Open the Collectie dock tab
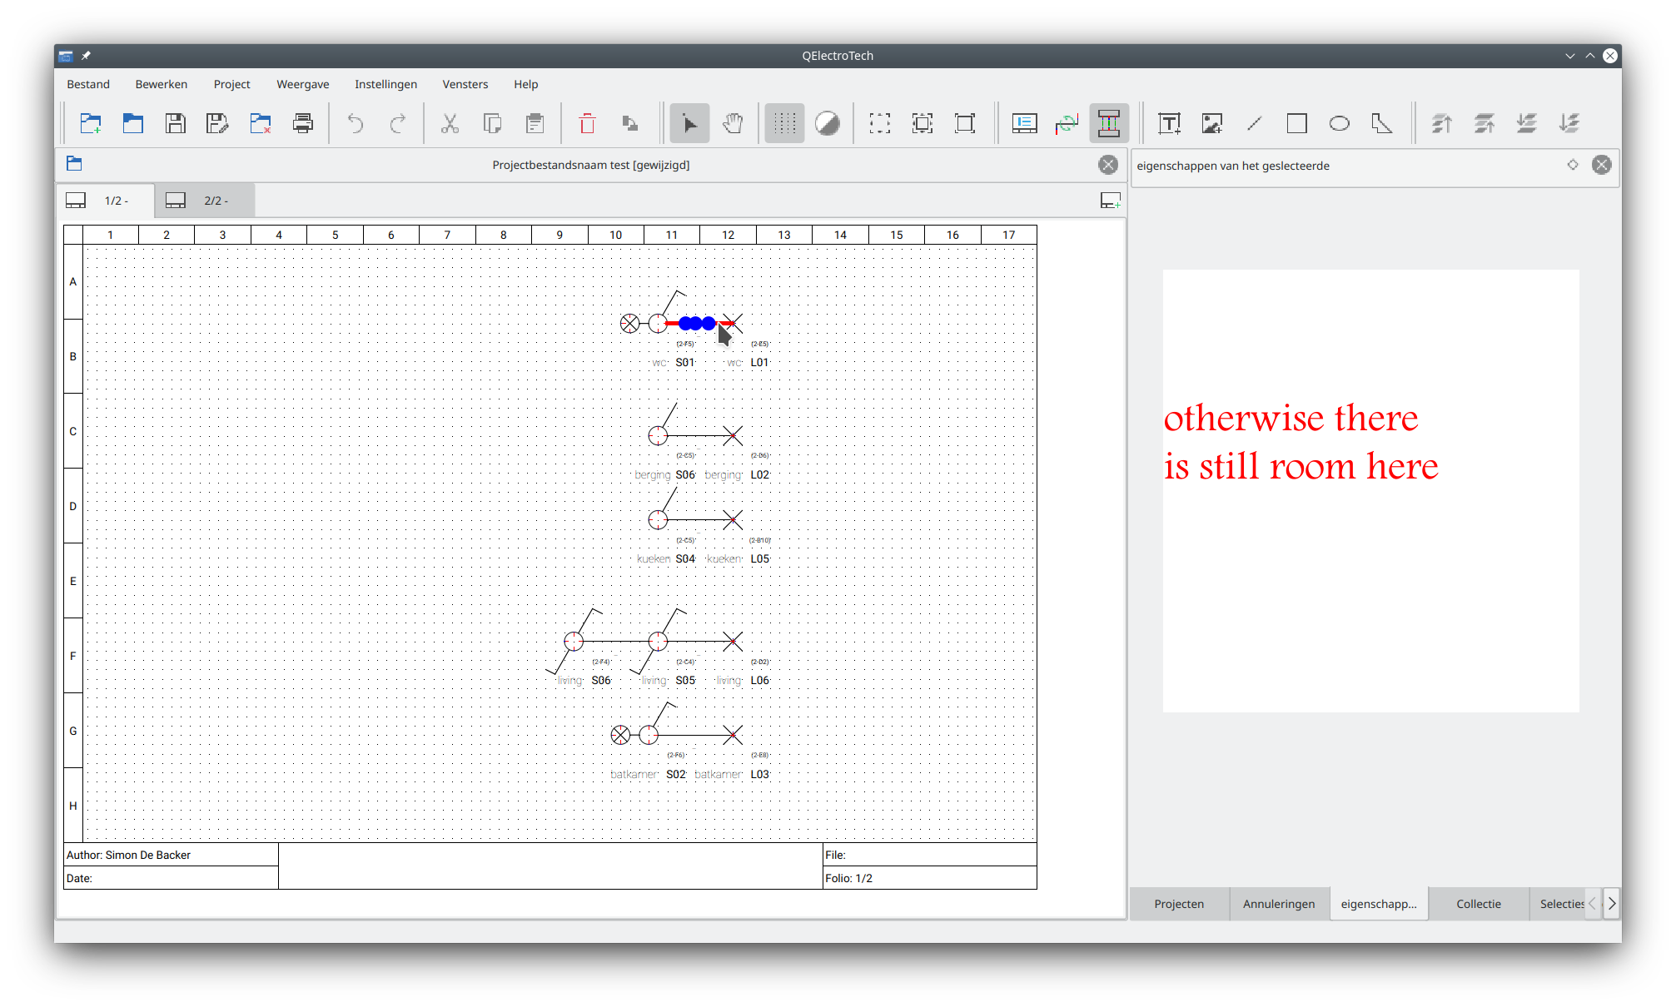The width and height of the screenshot is (1676, 1007). point(1478,904)
